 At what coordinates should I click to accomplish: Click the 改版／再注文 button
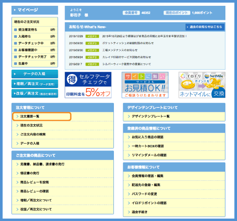[x=35, y=93]
